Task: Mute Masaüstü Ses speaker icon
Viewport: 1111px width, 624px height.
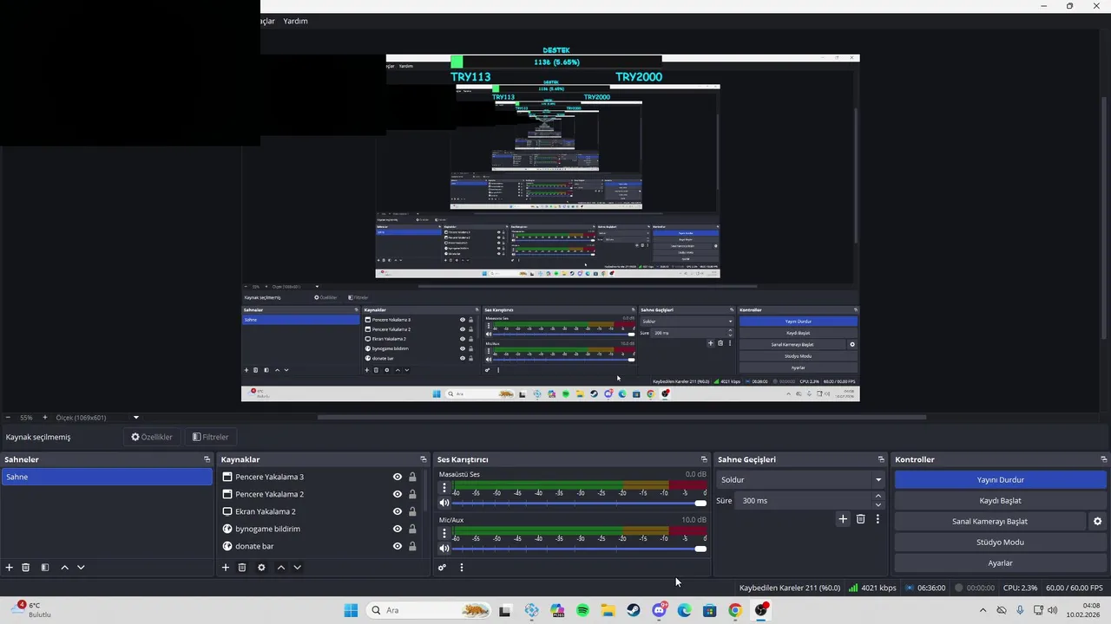Action: point(444,503)
